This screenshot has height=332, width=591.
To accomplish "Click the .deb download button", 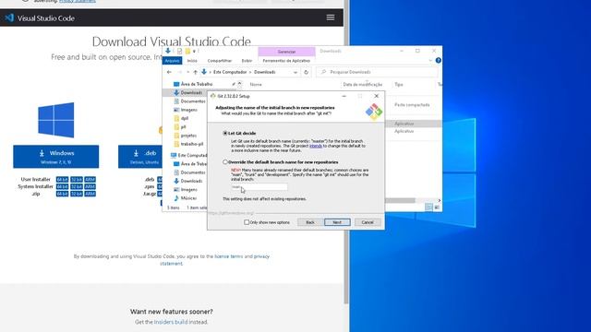I will click(x=140, y=157).
